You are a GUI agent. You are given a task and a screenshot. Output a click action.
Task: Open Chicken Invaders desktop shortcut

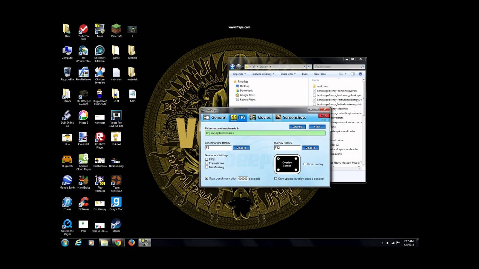(x=100, y=75)
